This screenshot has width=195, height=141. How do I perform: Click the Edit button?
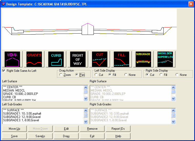(66, 129)
